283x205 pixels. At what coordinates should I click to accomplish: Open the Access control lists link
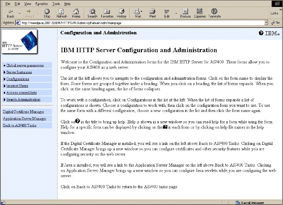point(21,93)
